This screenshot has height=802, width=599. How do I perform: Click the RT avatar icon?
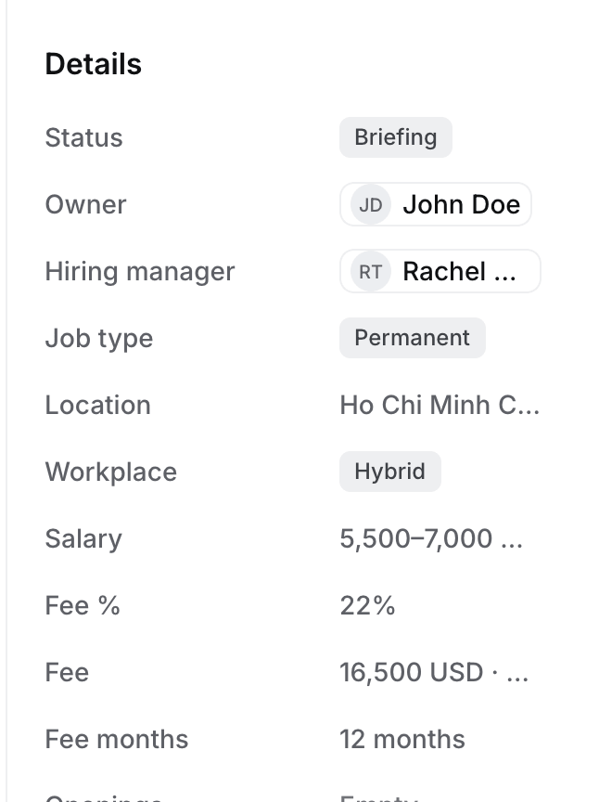[x=371, y=271]
